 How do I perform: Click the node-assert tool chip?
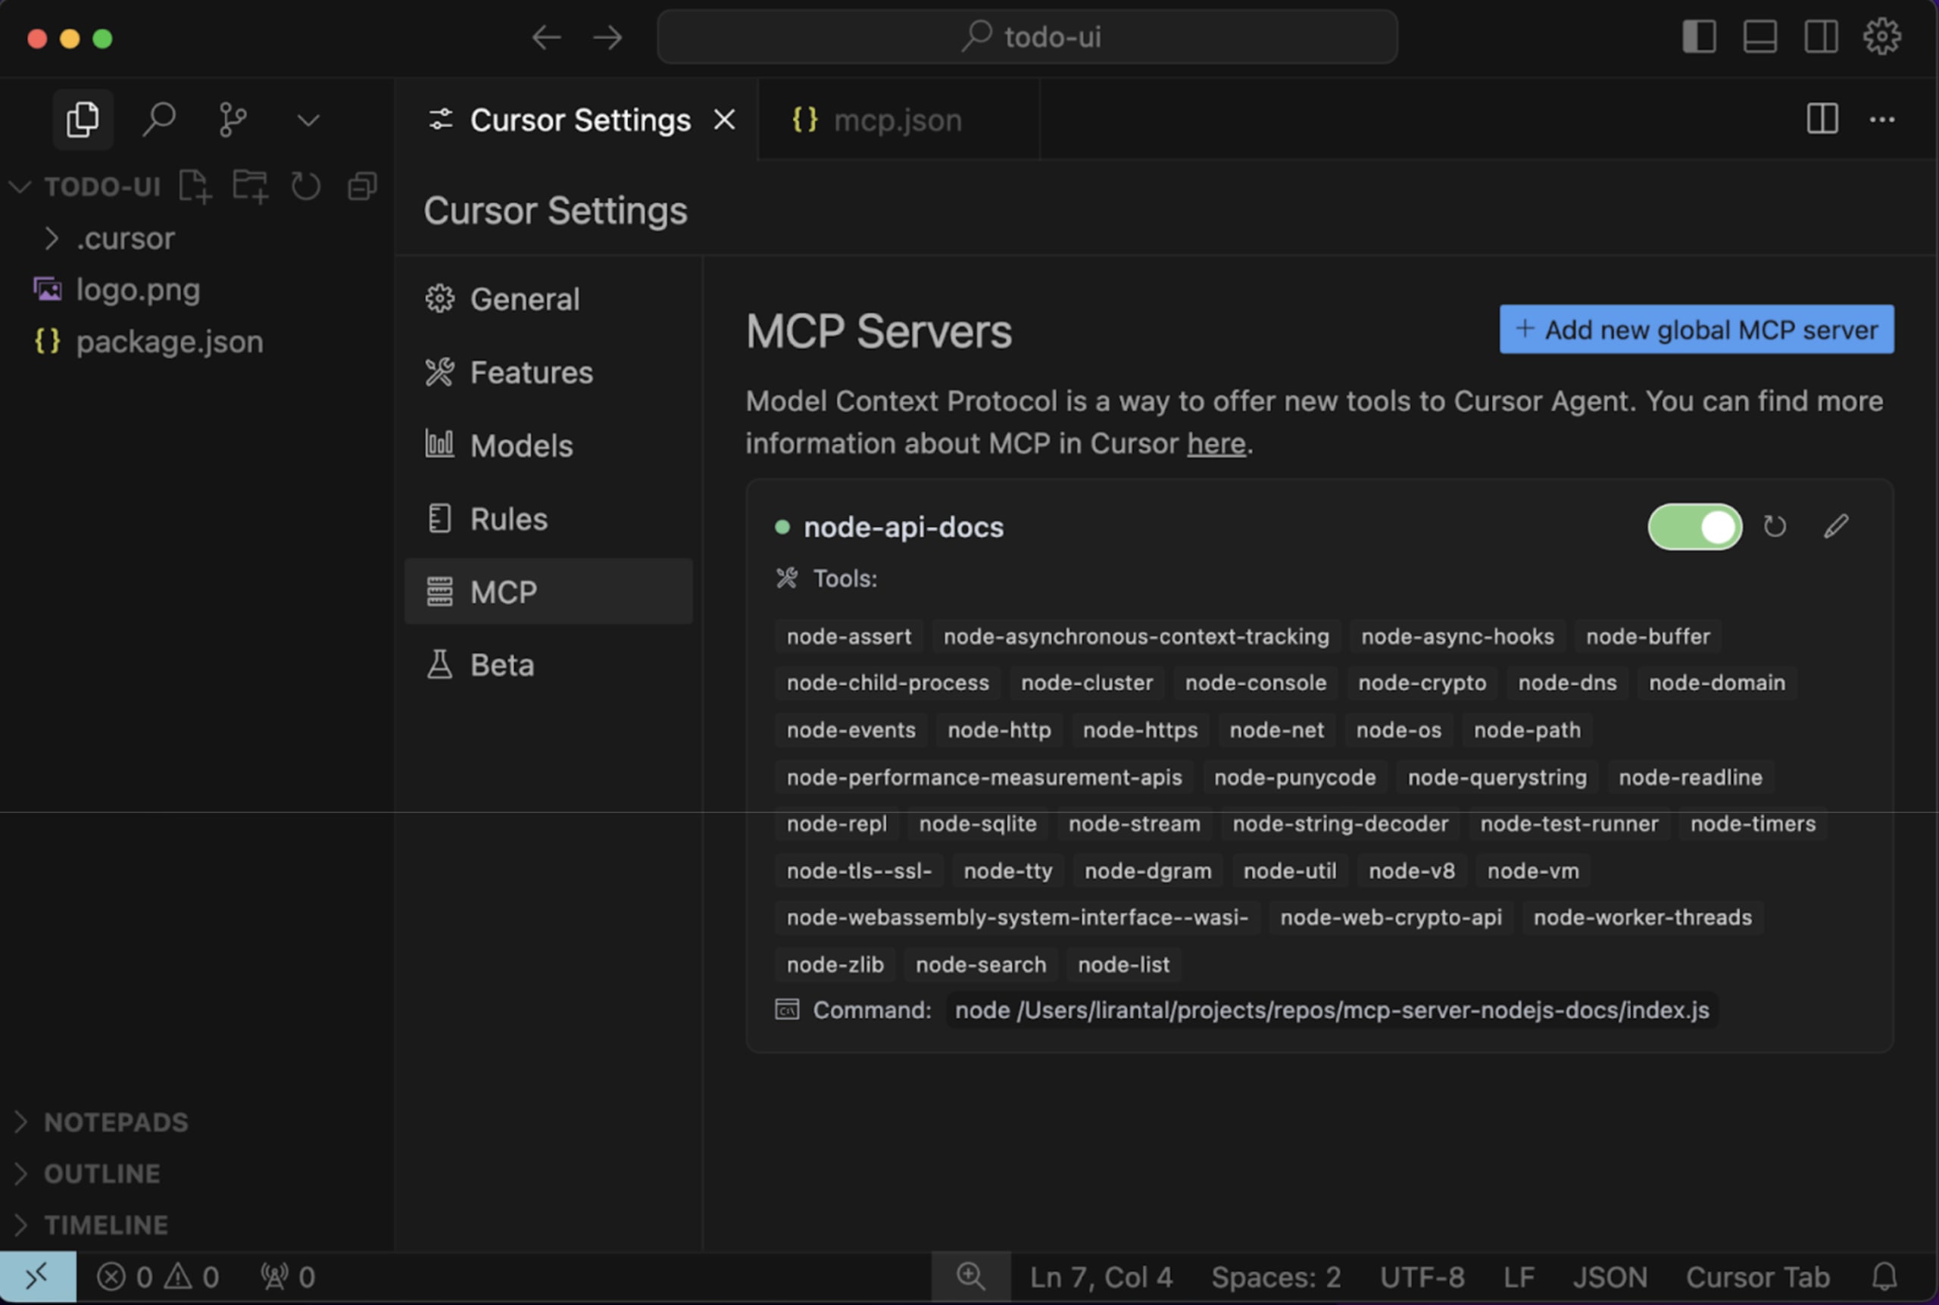[x=849, y=637]
